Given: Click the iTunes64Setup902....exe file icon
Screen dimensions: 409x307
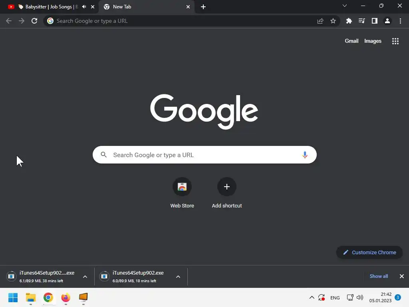Looking at the screenshot, I should [x=11, y=276].
